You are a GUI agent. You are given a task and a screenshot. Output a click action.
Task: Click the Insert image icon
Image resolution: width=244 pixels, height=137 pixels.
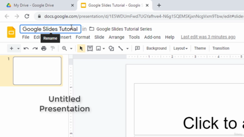[x=98, y=48]
